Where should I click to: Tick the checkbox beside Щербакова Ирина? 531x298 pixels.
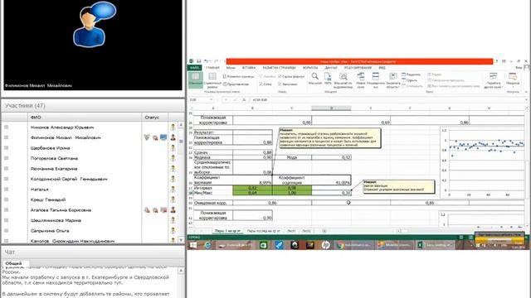click(6, 147)
